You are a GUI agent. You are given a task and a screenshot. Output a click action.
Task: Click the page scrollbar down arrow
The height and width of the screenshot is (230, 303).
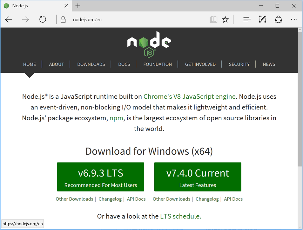(300, 226)
